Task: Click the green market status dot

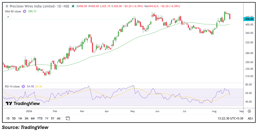Action: 73,6
